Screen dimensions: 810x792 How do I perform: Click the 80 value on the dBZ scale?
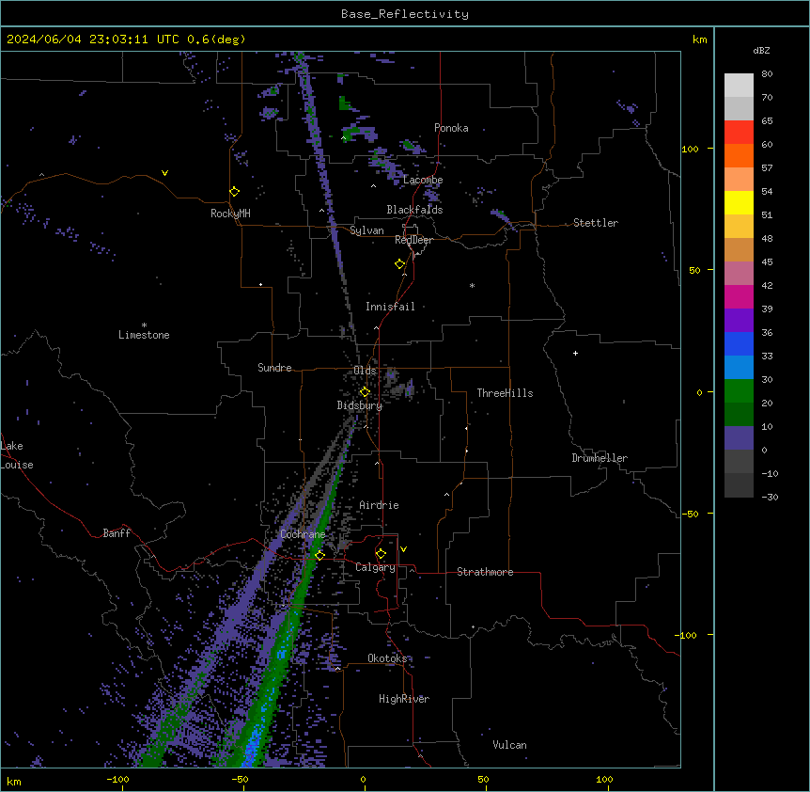(x=767, y=74)
